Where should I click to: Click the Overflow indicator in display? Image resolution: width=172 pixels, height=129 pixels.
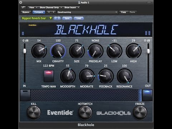[x=32, y=25]
